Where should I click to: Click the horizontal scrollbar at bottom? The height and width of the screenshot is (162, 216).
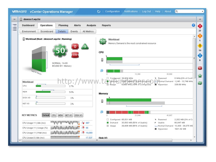[97, 140]
